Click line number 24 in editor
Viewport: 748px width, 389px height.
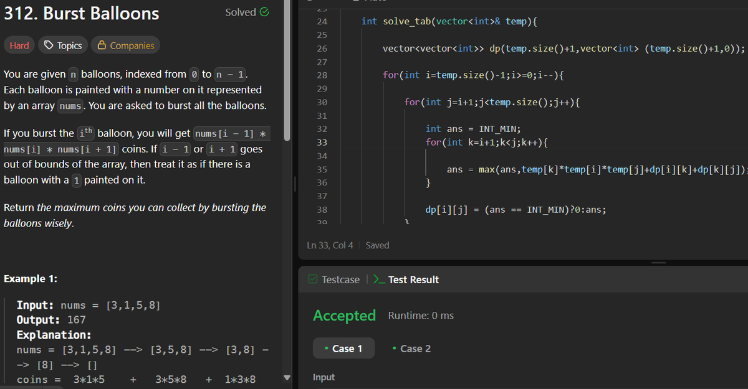(322, 22)
